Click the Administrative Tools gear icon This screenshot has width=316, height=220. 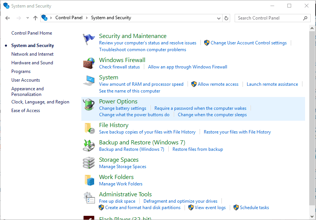click(x=89, y=198)
